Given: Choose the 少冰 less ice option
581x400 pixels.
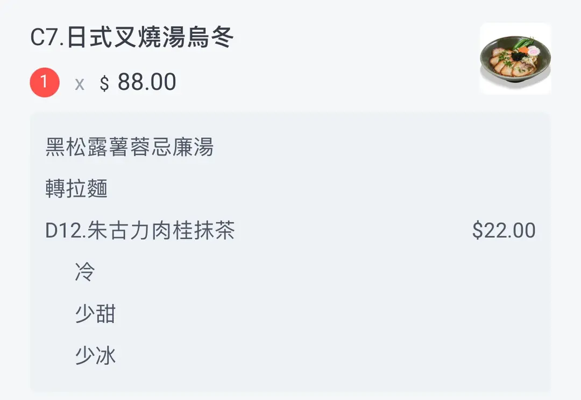Looking at the screenshot, I should pyautogui.click(x=95, y=355).
